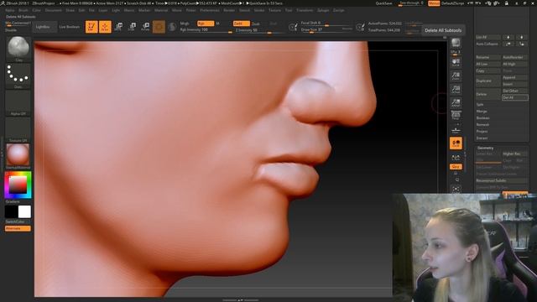Adjust the Rgb Intensity slider
Screen dimensions: 537x302
(206, 30)
